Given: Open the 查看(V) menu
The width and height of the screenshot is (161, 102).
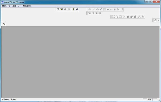Looking at the screenshot, I should [16, 6].
